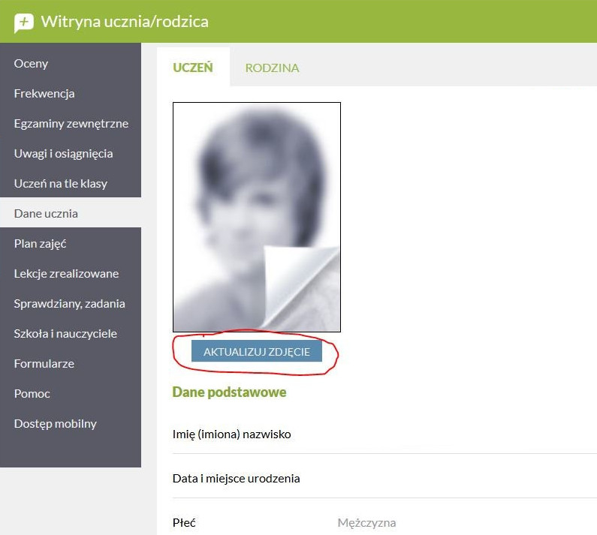Select Dostęp mobilny menu item

71,424
